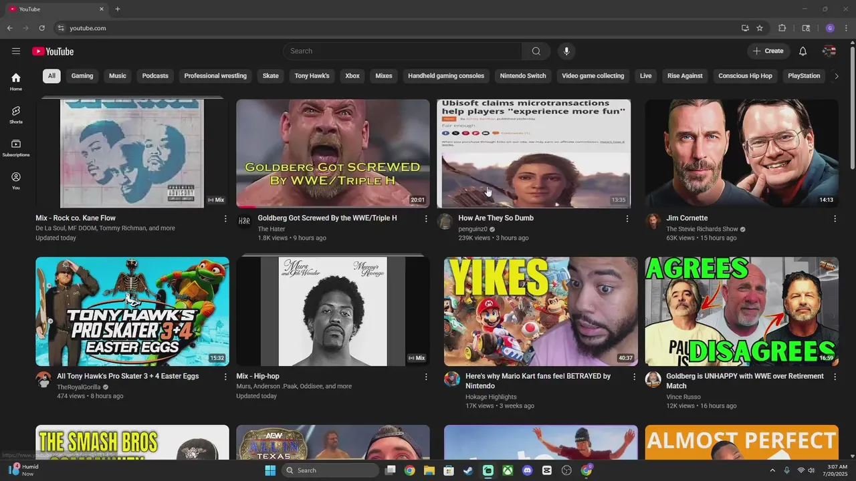Open penguinz0 channel avatar
Screen dimensions: 856x481
[x=445, y=222]
